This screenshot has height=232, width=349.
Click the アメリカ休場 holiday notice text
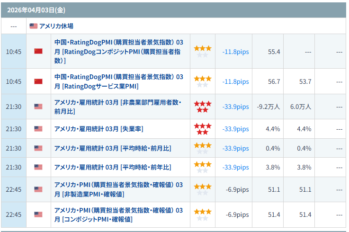(x=56, y=26)
